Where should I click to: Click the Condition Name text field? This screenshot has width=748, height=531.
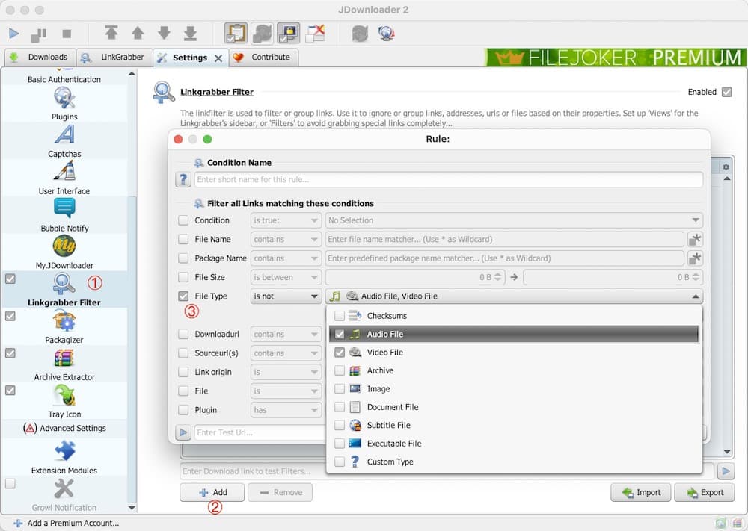coord(448,179)
